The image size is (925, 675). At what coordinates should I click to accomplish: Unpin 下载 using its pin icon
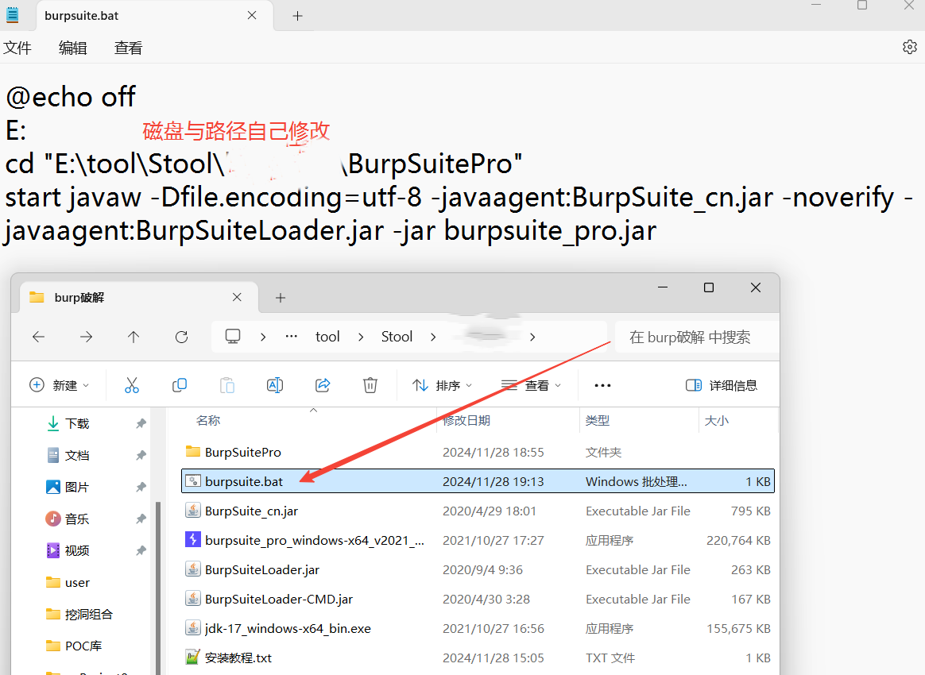pyautogui.click(x=141, y=423)
